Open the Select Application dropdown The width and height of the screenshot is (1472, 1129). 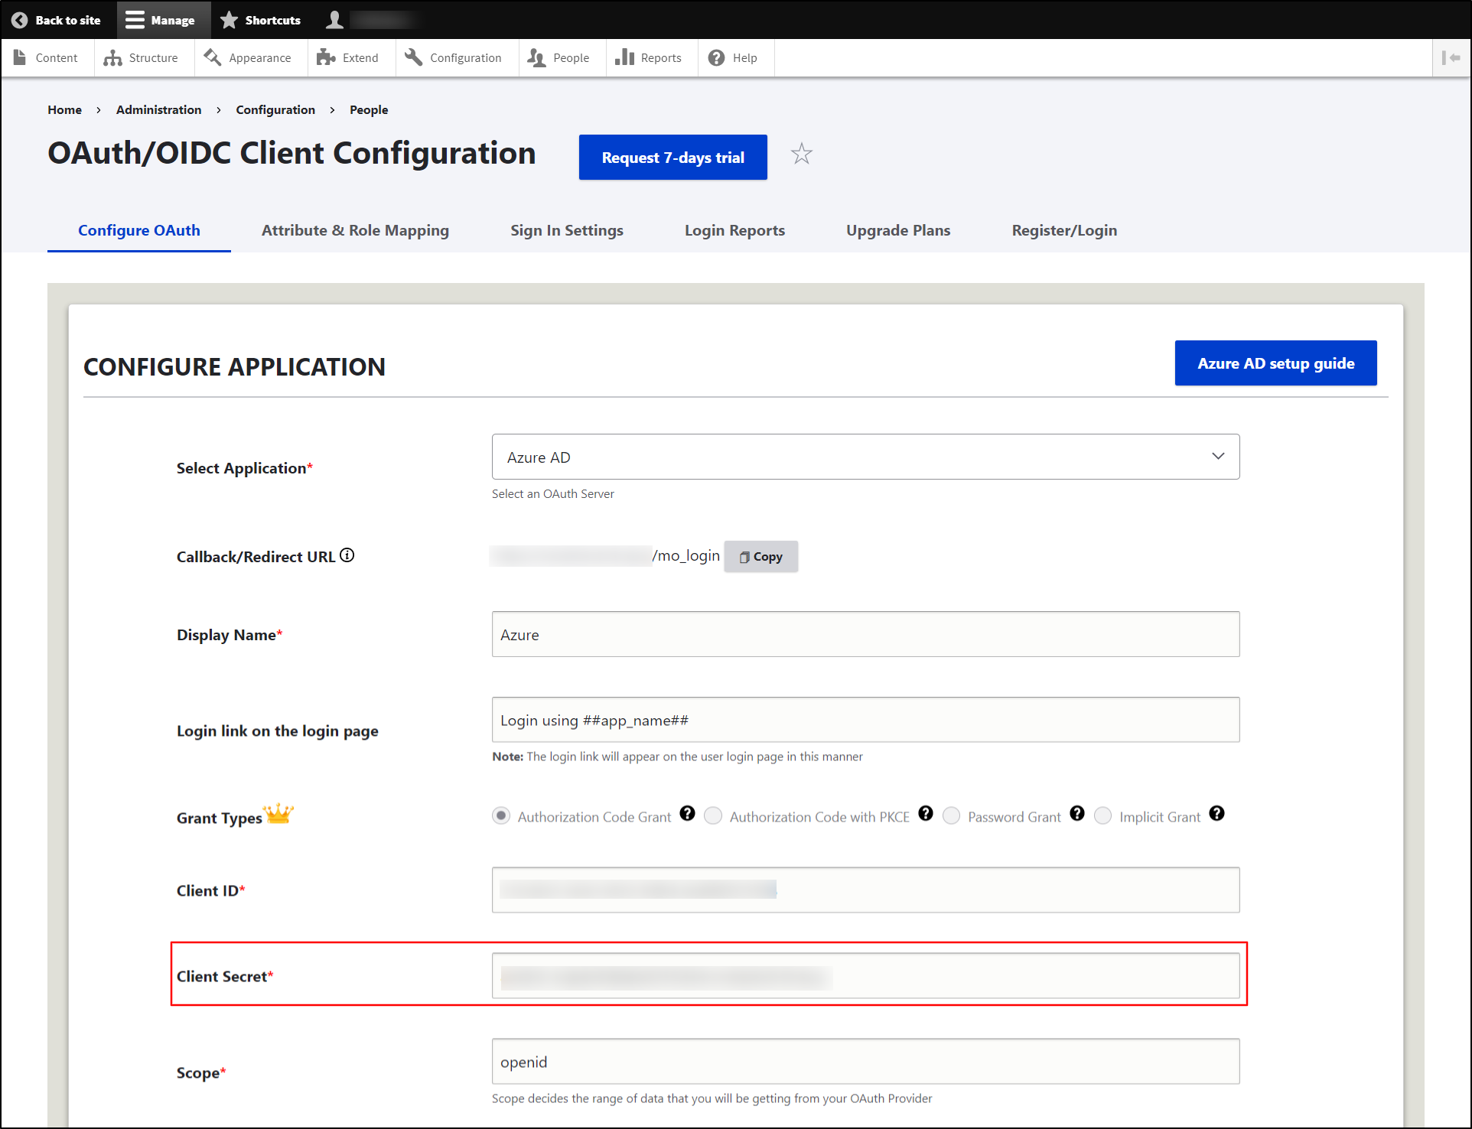click(865, 457)
